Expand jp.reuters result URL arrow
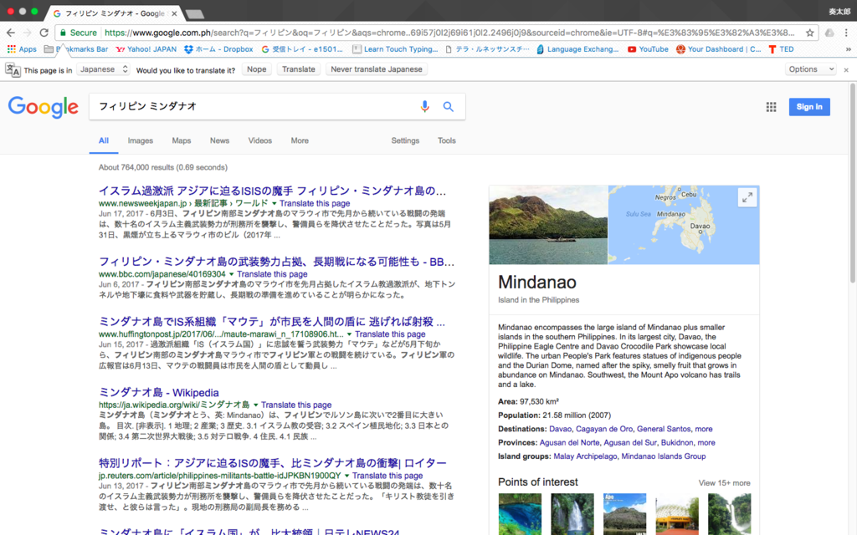The width and height of the screenshot is (857, 535). click(x=346, y=476)
